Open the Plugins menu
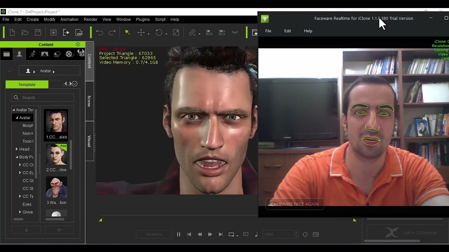Screen dimensions: 449x252 tap(143, 20)
